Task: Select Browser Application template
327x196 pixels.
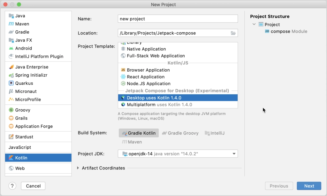Action: click(178, 70)
